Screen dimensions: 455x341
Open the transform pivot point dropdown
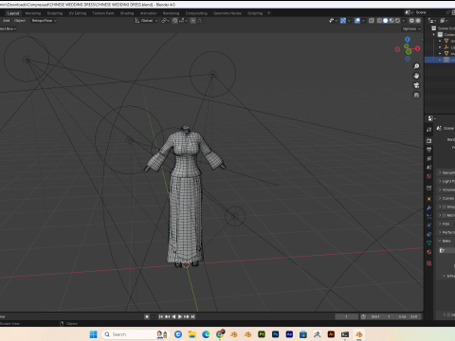[x=165, y=21]
